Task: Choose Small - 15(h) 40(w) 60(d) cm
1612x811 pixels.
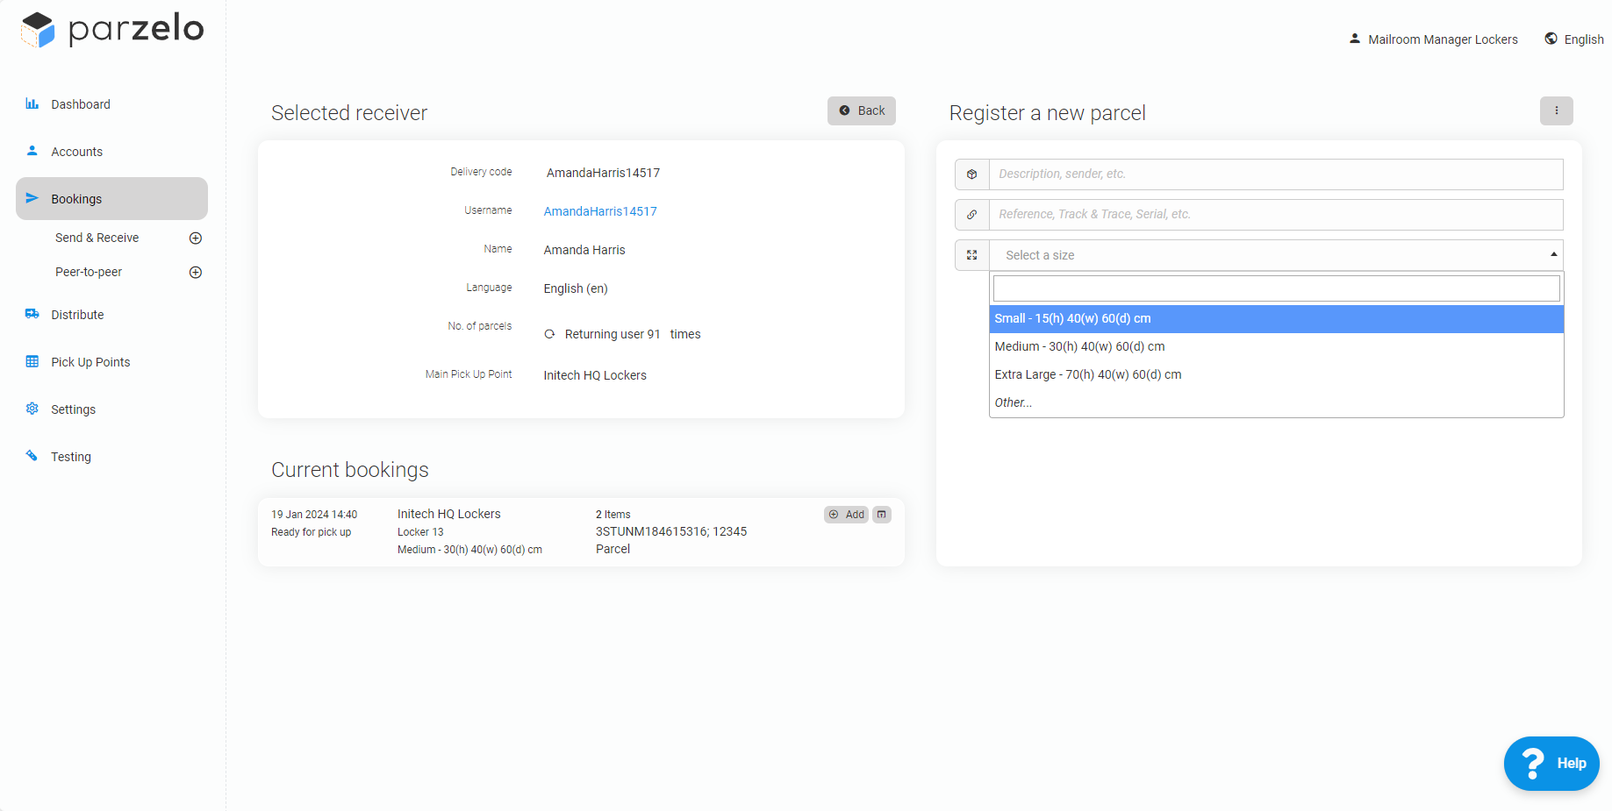Action: click(1276, 318)
